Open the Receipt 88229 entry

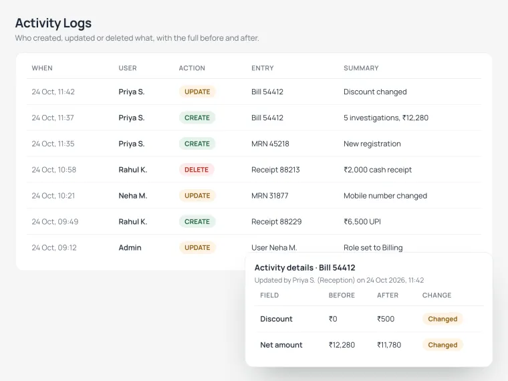pyautogui.click(x=276, y=222)
